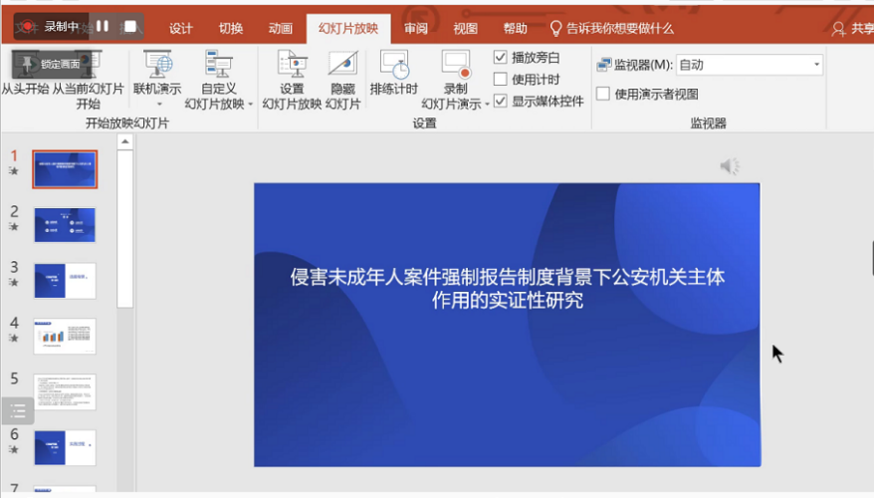Enable 使用演示者视图 presenter view checkbox
This screenshot has height=498, width=874.
click(603, 94)
